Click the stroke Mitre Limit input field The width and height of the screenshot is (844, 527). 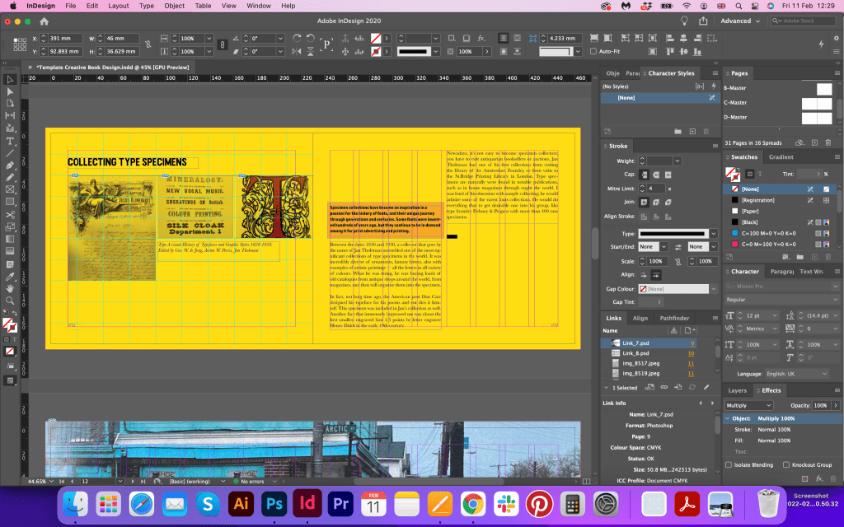click(655, 189)
